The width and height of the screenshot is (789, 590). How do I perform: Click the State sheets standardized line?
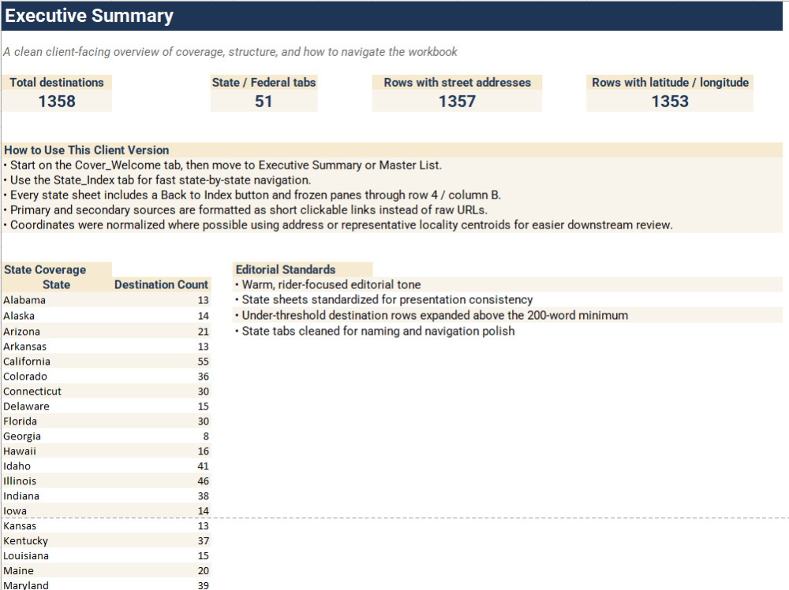click(507, 299)
